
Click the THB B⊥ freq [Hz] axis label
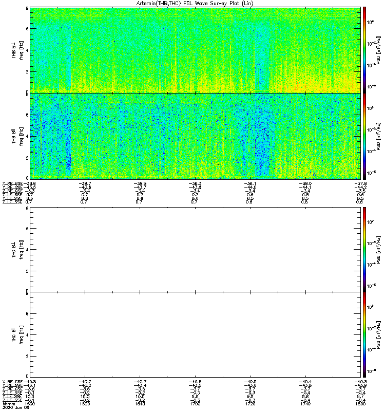click(17, 50)
